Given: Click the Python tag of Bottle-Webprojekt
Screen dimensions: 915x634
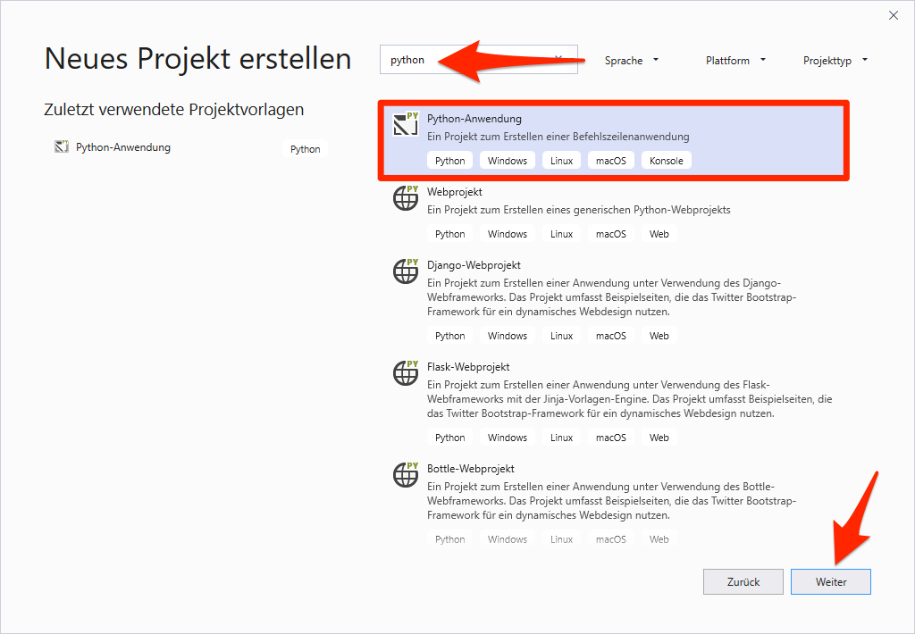Looking at the screenshot, I should 450,539.
